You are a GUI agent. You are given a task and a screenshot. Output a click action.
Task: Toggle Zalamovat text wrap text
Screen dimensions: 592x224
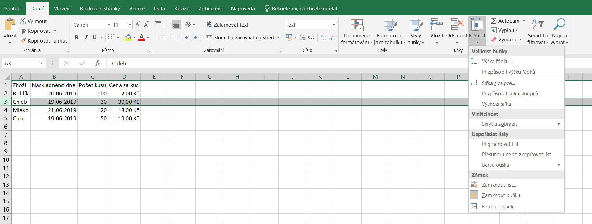(x=227, y=25)
